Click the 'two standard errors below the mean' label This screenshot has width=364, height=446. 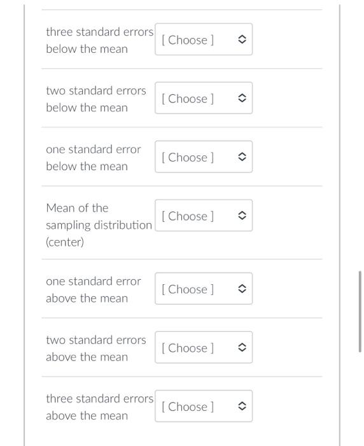[96, 99]
